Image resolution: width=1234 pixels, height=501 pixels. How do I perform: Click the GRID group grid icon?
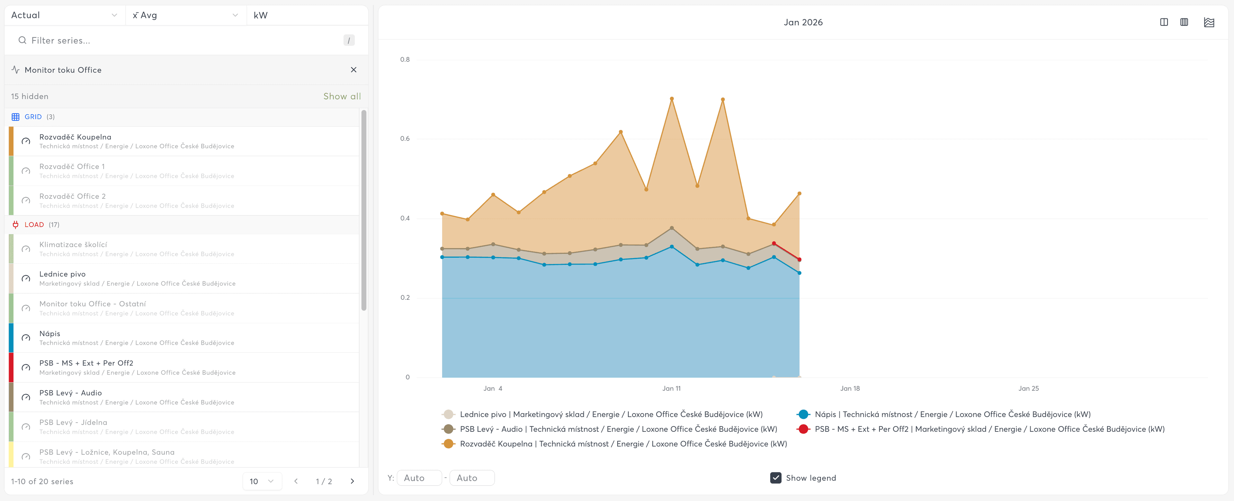(15, 117)
